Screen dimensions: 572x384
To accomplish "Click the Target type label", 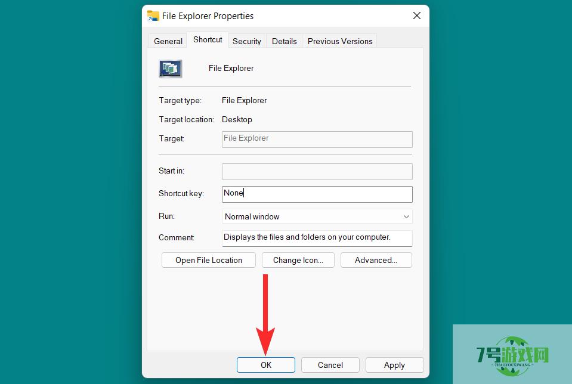I will tap(180, 100).
